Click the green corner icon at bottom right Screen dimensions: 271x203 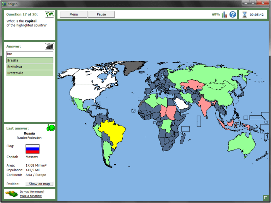(x=266, y=198)
